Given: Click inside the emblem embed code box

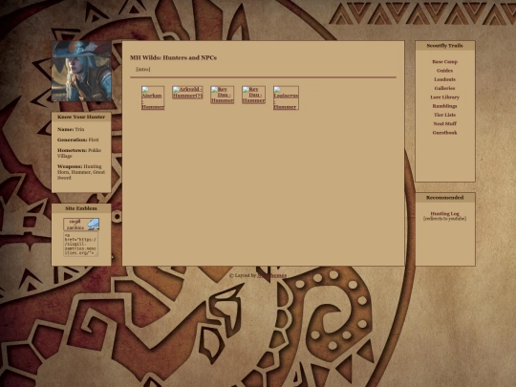Looking at the screenshot, I should coord(81,245).
